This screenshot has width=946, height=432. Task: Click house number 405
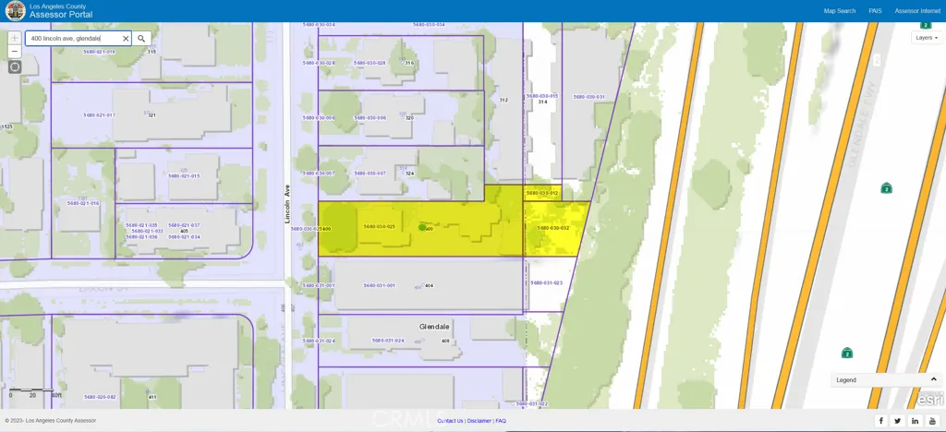(184, 232)
